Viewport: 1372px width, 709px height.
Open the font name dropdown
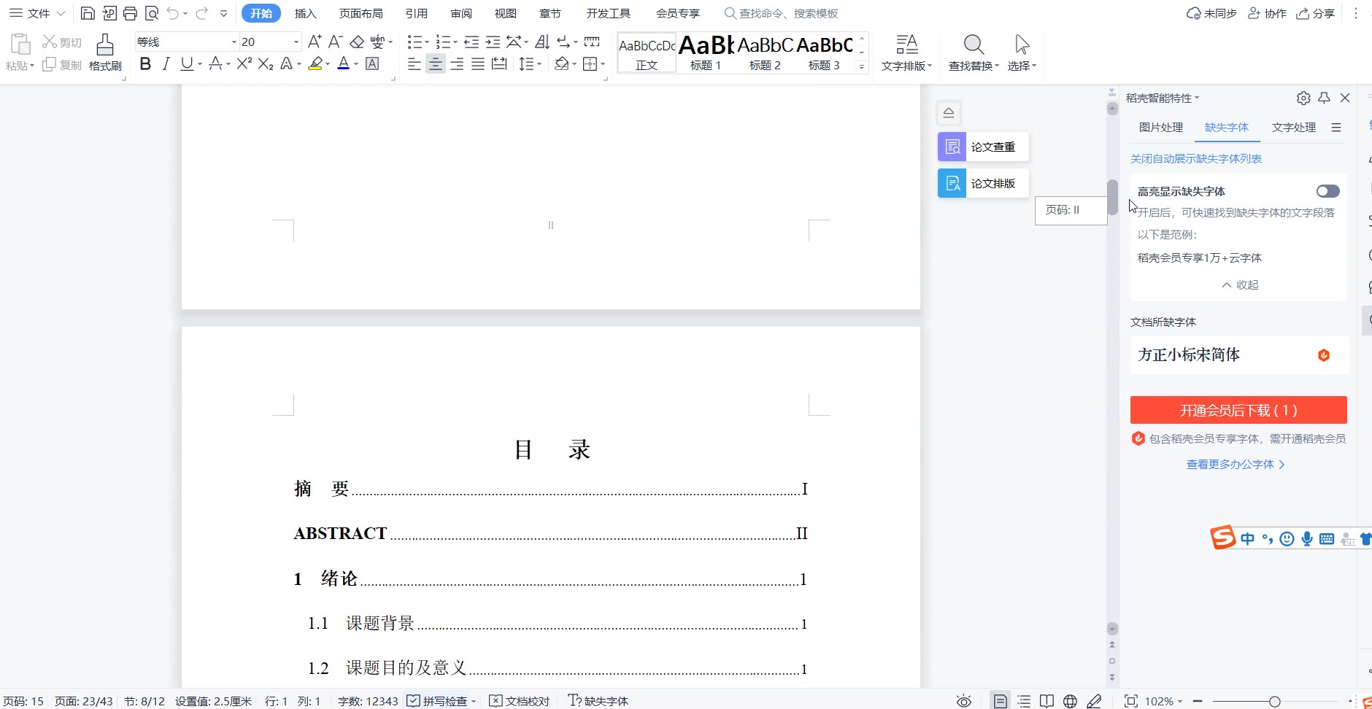click(x=234, y=42)
